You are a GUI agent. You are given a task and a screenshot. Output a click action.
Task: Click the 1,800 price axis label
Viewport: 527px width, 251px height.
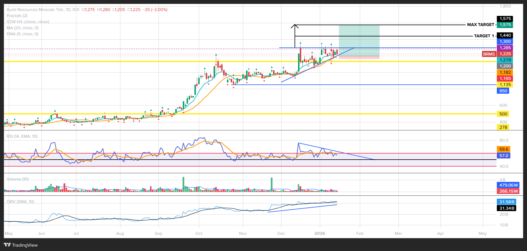coord(505,6)
